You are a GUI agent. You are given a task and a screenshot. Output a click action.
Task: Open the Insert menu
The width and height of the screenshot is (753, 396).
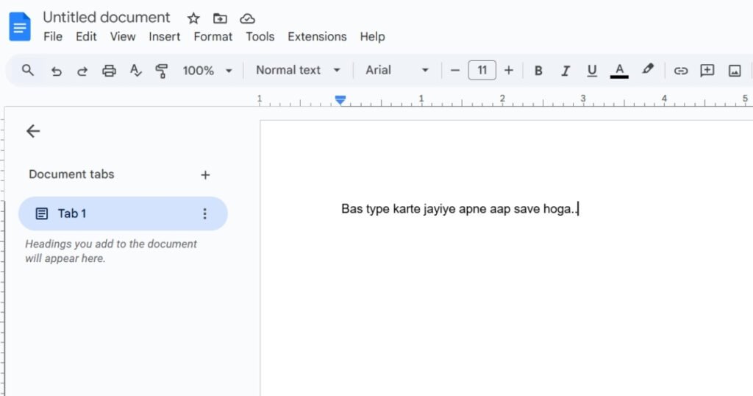click(164, 37)
